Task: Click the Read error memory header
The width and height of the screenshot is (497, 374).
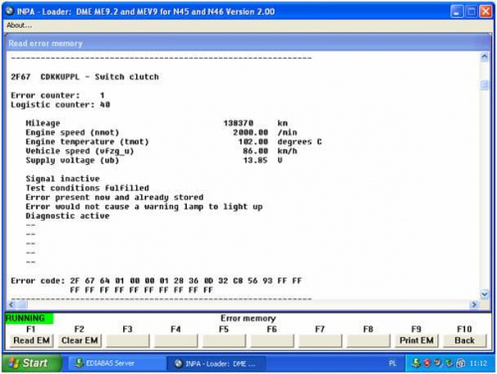Action: coord(46,44)
